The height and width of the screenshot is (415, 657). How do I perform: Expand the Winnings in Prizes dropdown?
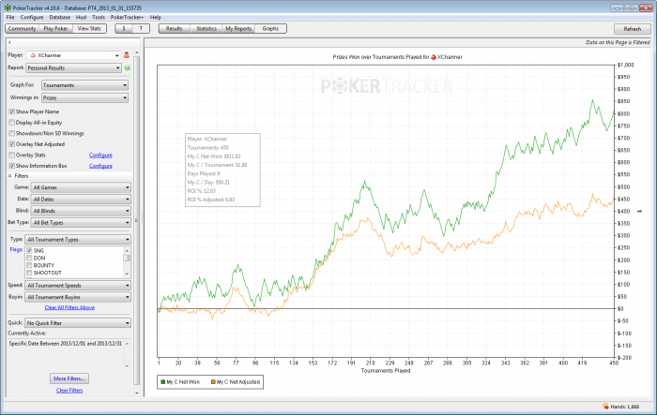[84, 97]
